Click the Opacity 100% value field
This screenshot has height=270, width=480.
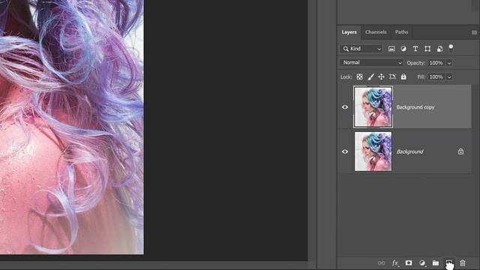(x=436, y=63)
